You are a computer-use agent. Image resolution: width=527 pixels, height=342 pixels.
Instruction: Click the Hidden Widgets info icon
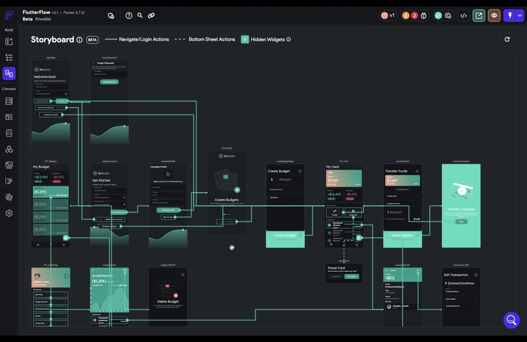pyautogui.click(x=288, y=39)
